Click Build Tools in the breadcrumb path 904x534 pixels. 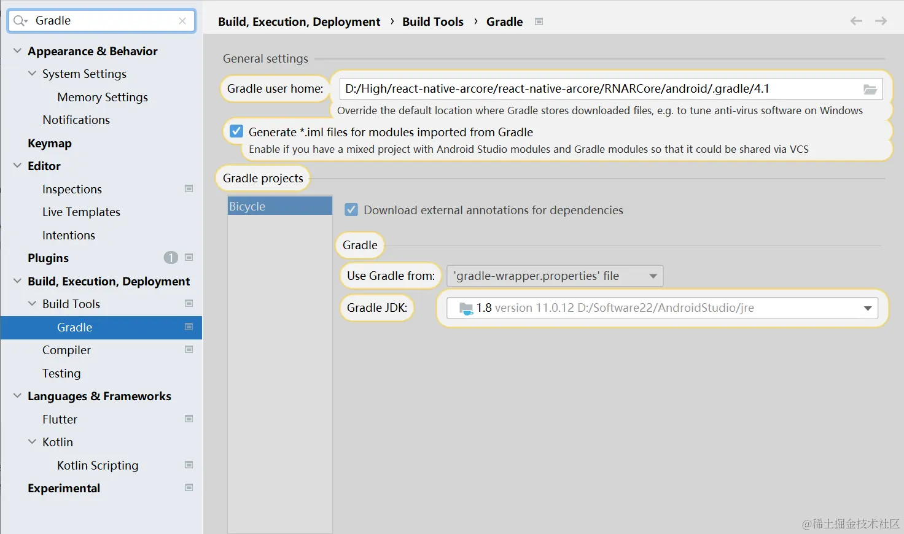click(x=433, y=21)
